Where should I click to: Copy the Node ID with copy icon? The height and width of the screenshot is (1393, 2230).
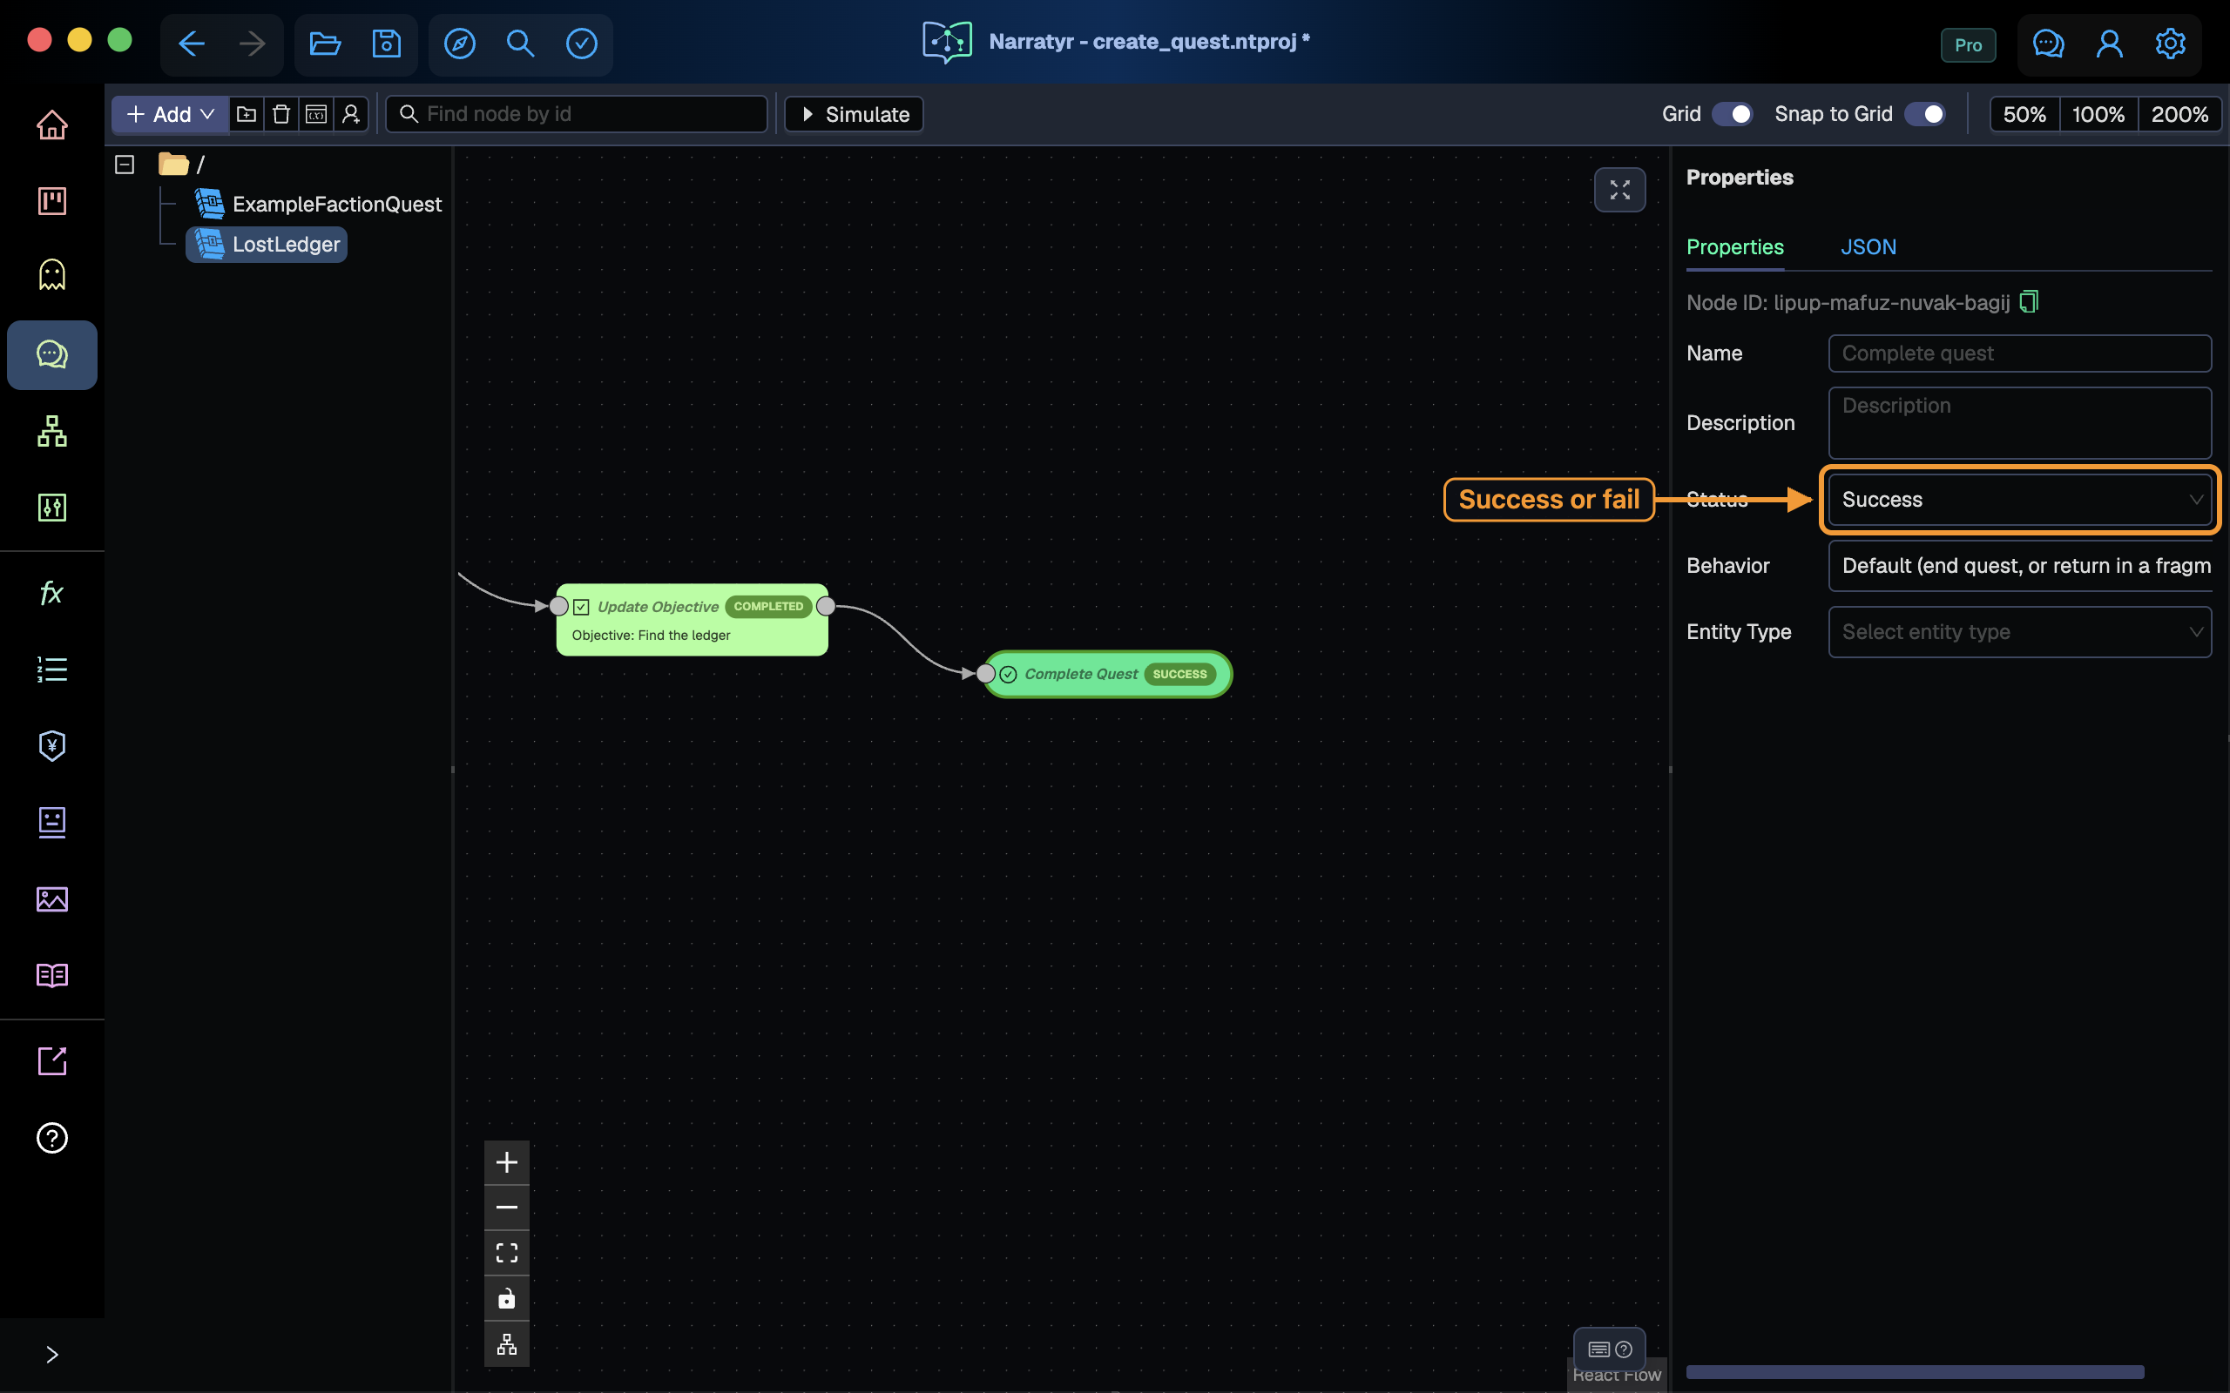[2028, 302]
